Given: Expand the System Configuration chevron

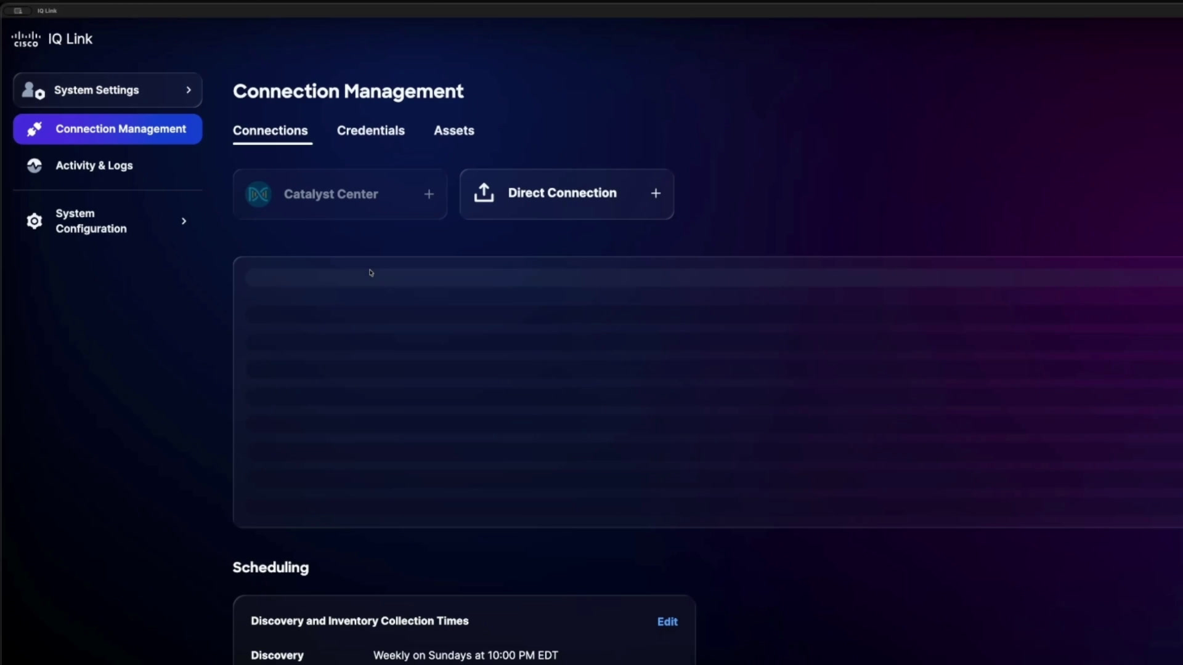Looking at the screenshot, I should pos(184,221).
